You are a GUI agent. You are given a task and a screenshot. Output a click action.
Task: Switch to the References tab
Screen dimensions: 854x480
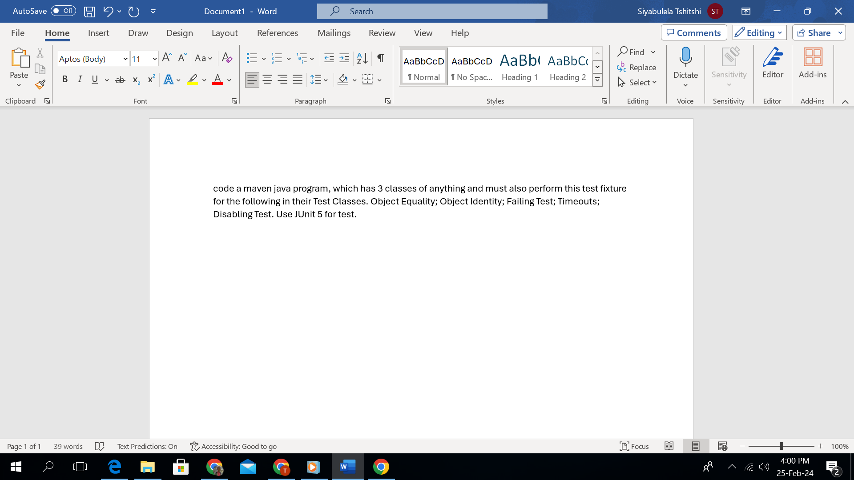click(x=278, y=33)
